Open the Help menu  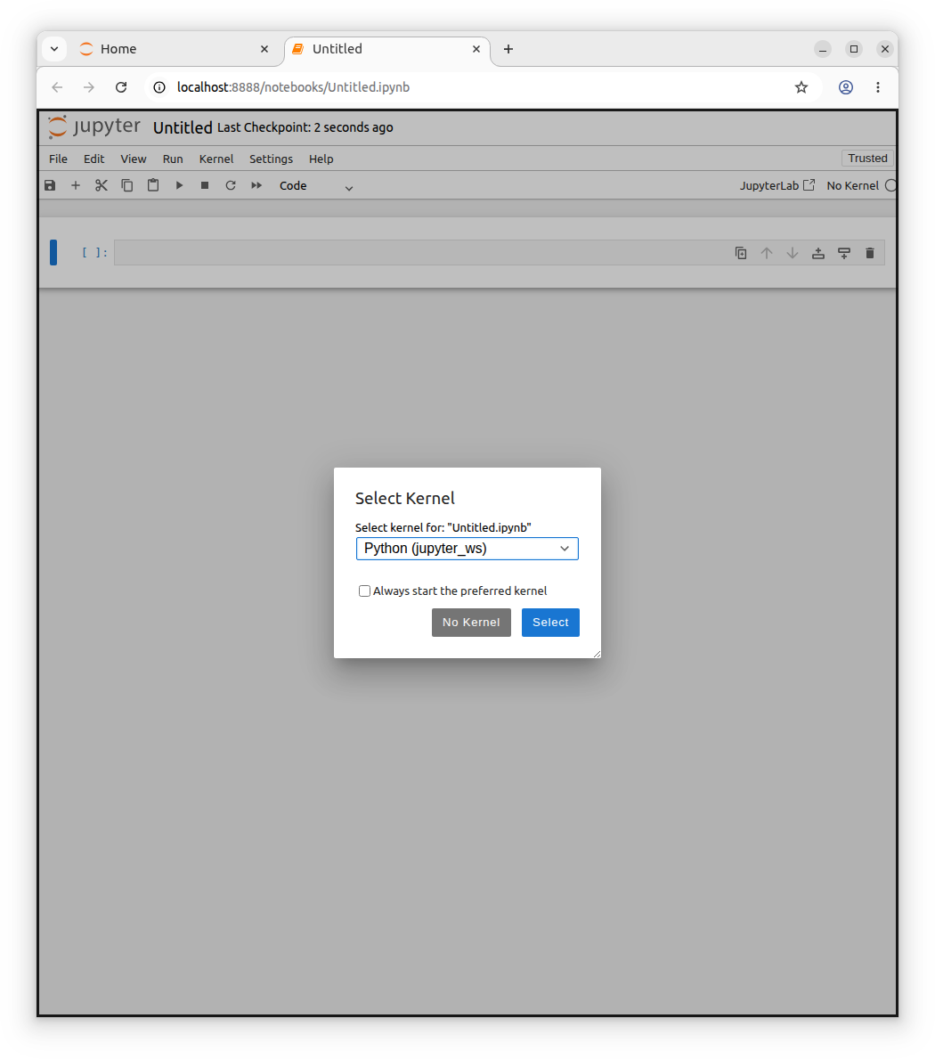coord(321,159)
